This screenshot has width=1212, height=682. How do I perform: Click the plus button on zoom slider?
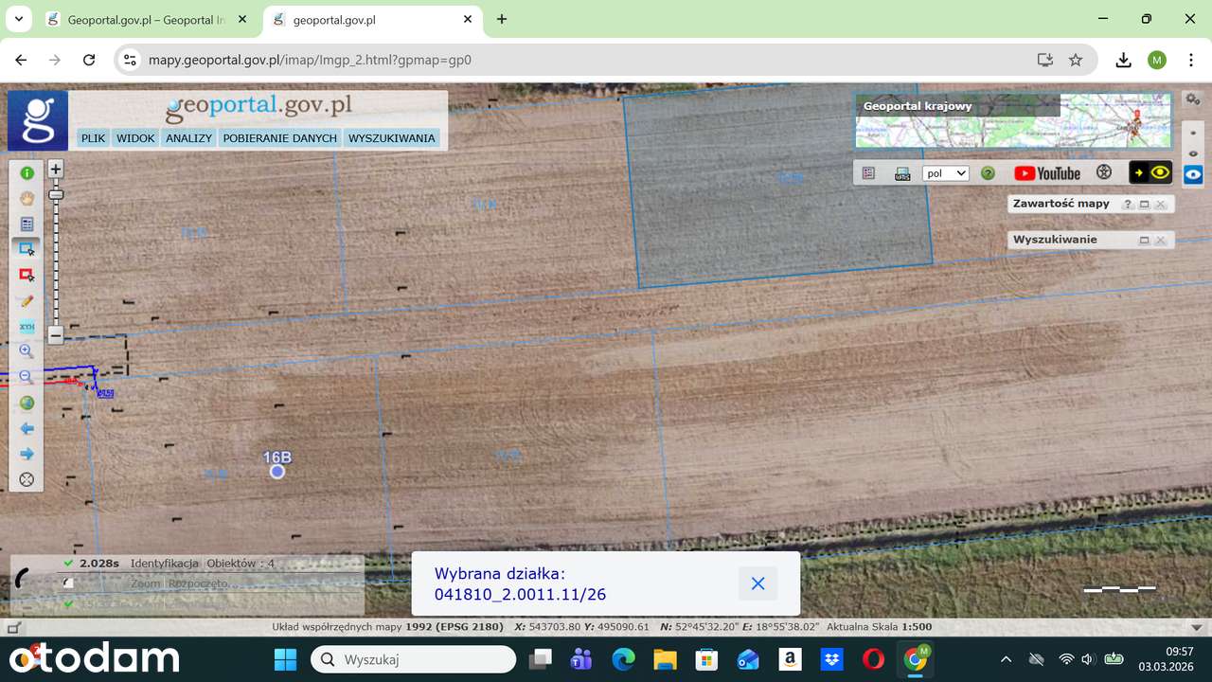click(x=56, y=170)
